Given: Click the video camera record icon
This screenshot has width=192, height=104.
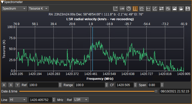Looking at the screenshot, I should (168, 9).
